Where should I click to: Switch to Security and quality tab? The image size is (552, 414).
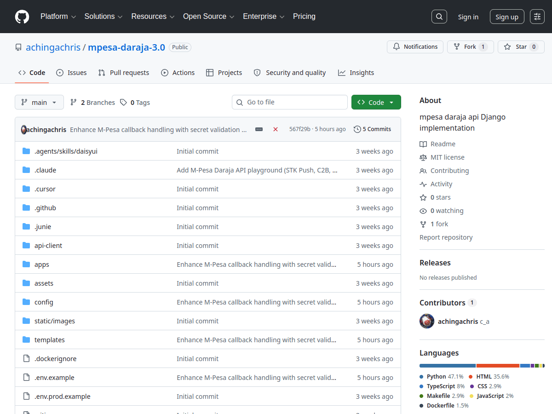(290, 73)
